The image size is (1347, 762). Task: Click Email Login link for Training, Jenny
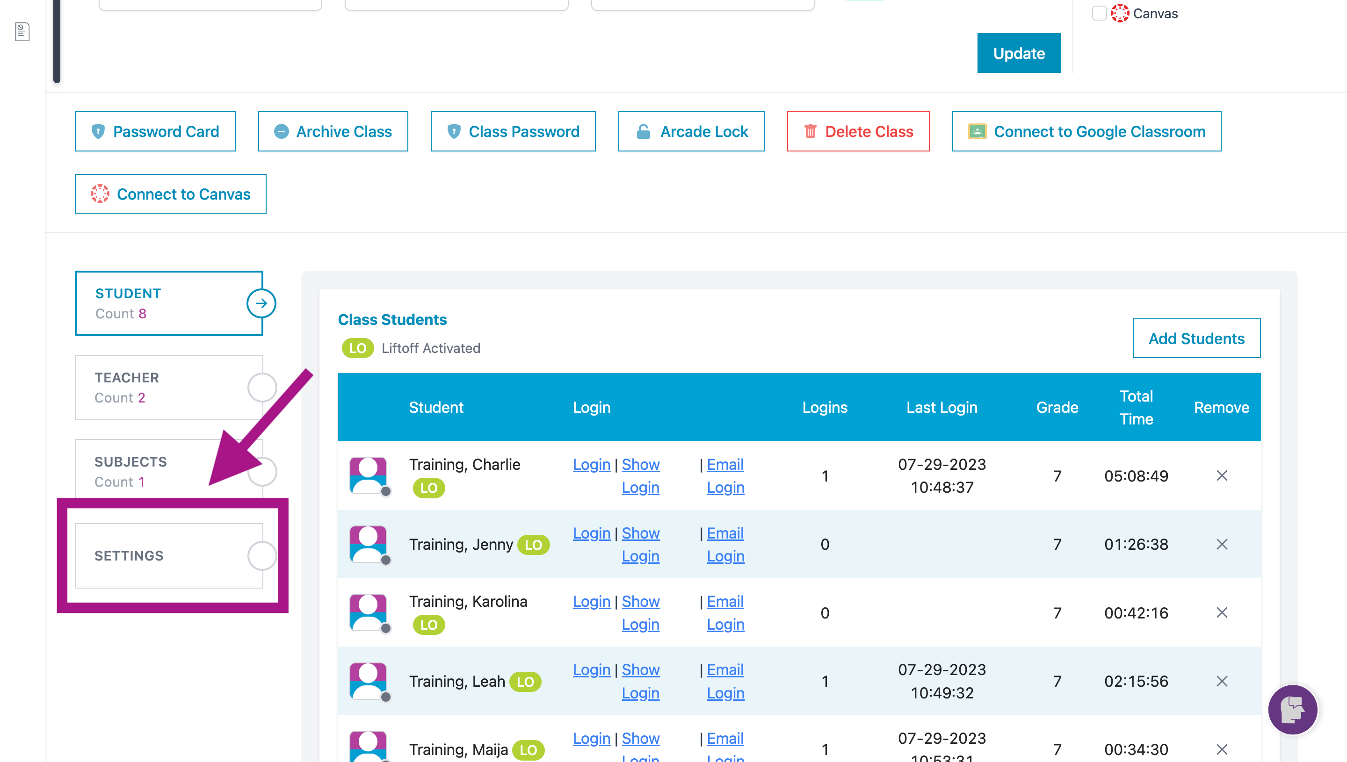click(725, 544)
